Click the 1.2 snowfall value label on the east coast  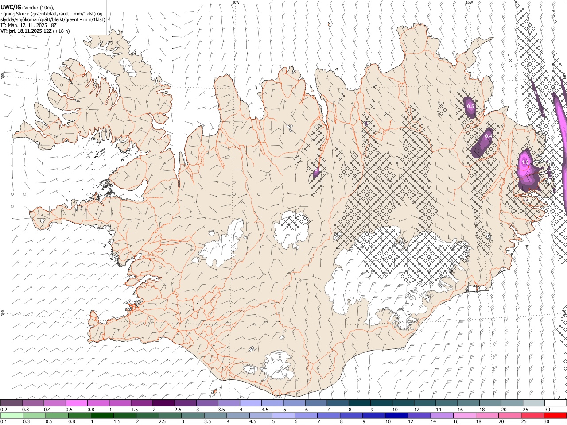pyautogui.click(x=524, y=162)
